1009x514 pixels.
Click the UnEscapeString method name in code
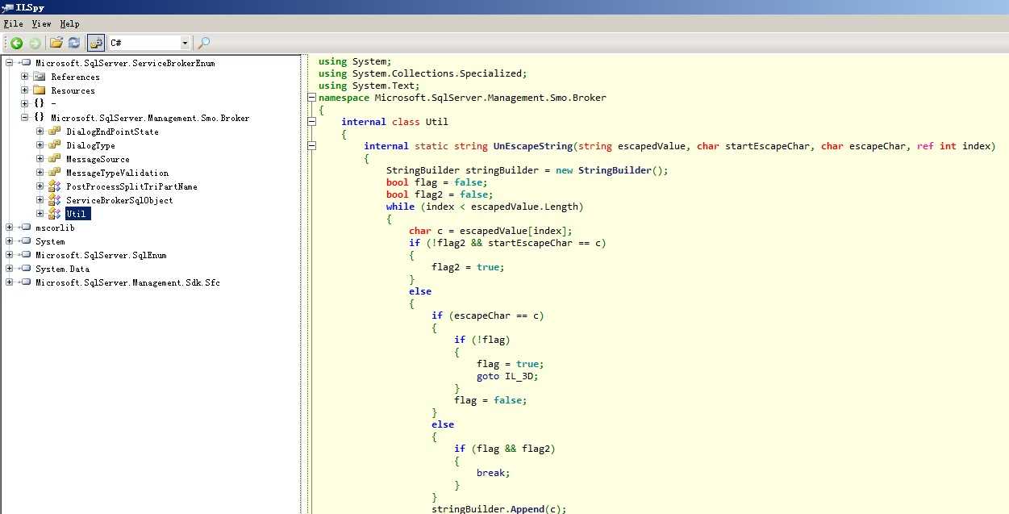533,146
